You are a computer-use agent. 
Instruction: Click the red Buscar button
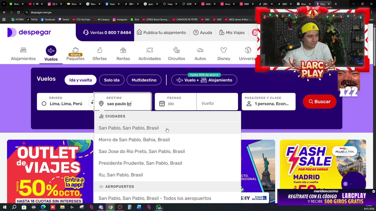[x=319, y=102]
